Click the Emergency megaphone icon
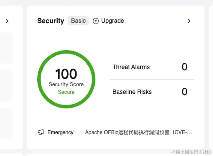The image size is (213, 156). (x=41, y=132)
